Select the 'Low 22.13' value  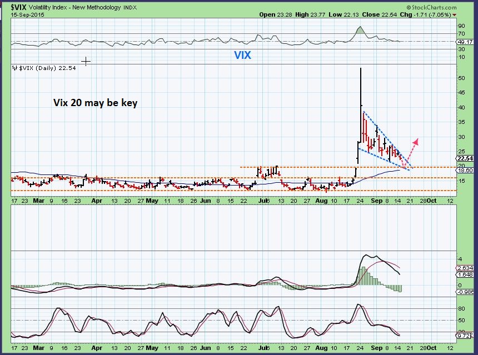pos(343,14)
